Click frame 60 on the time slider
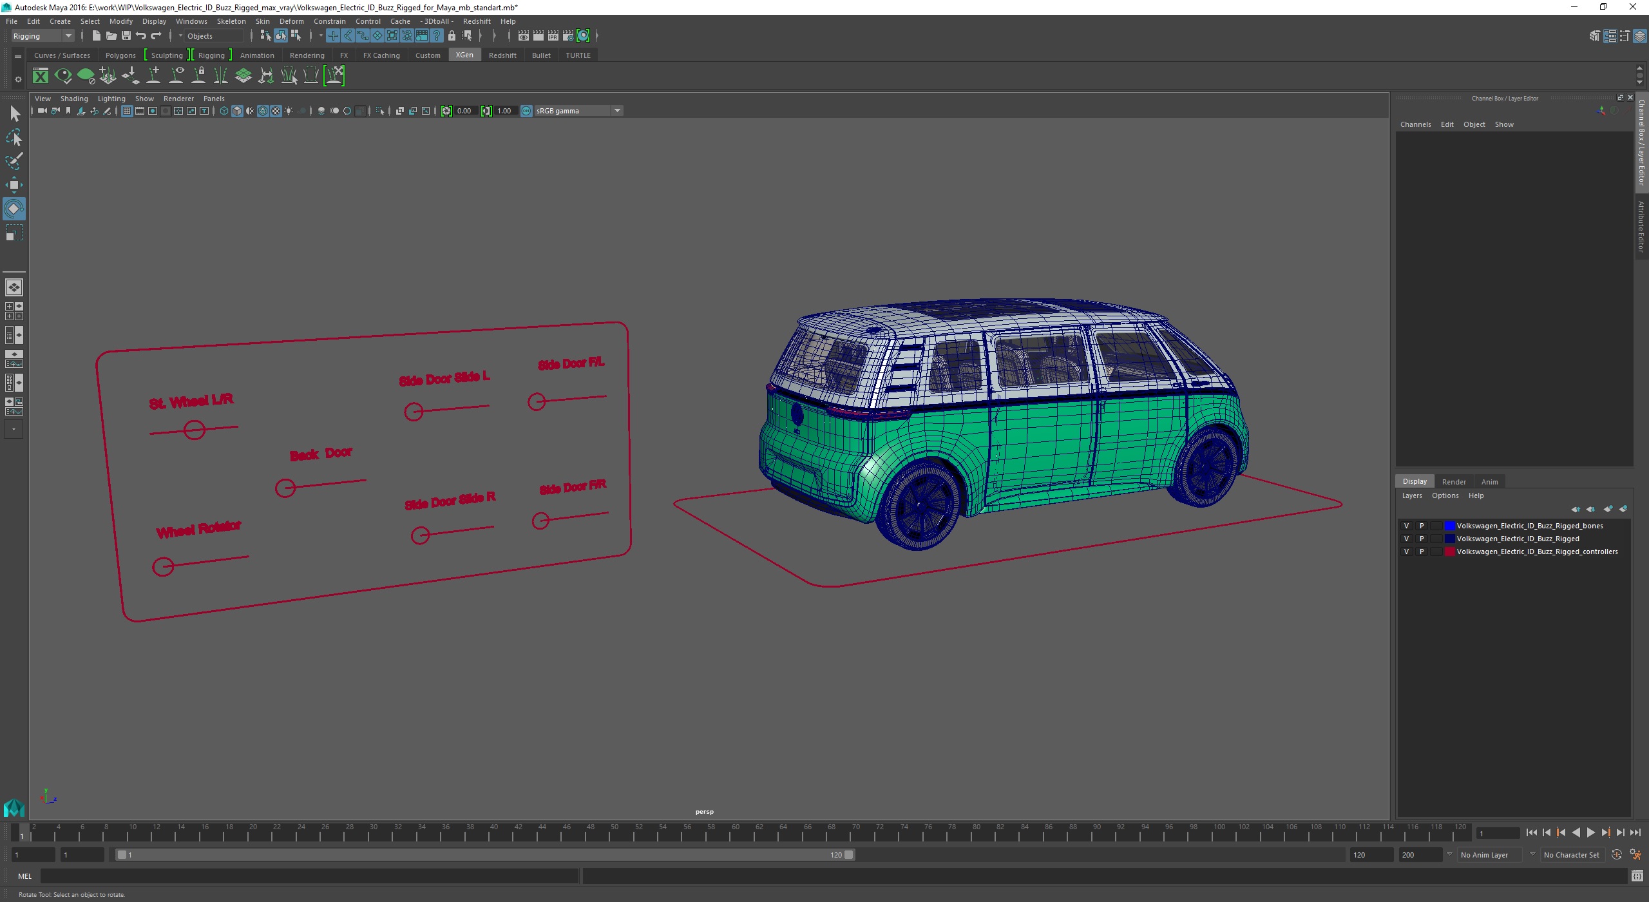The image size is (1649, 902). [x=735, y=832]
